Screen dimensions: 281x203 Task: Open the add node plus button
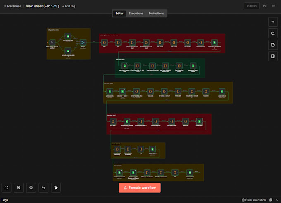pyautogui.click(x=273, y=22)
